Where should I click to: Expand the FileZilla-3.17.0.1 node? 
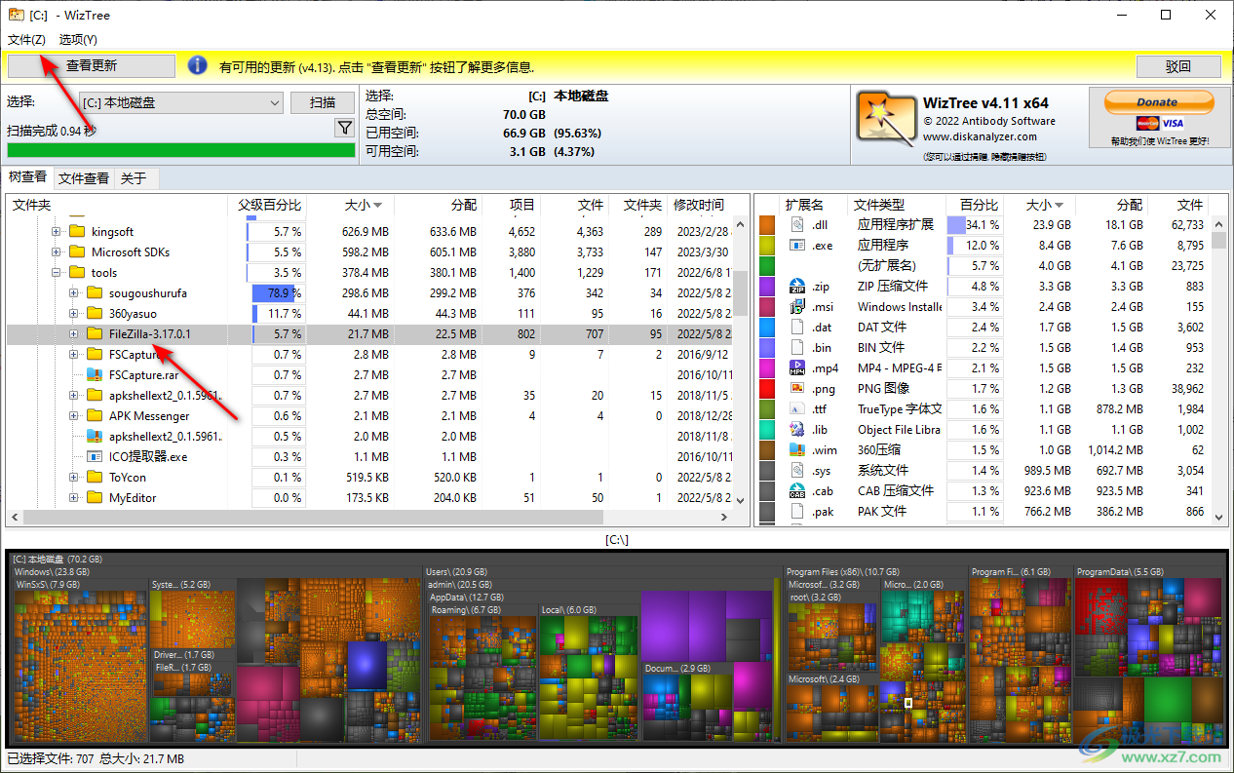point(73,334)
